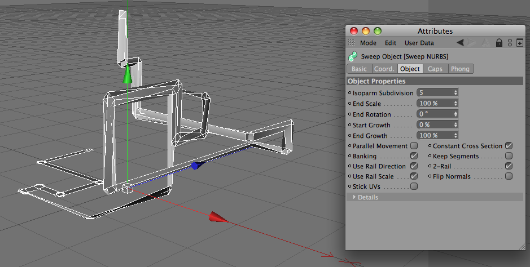Open the Edit menu in Attributes

391,43
